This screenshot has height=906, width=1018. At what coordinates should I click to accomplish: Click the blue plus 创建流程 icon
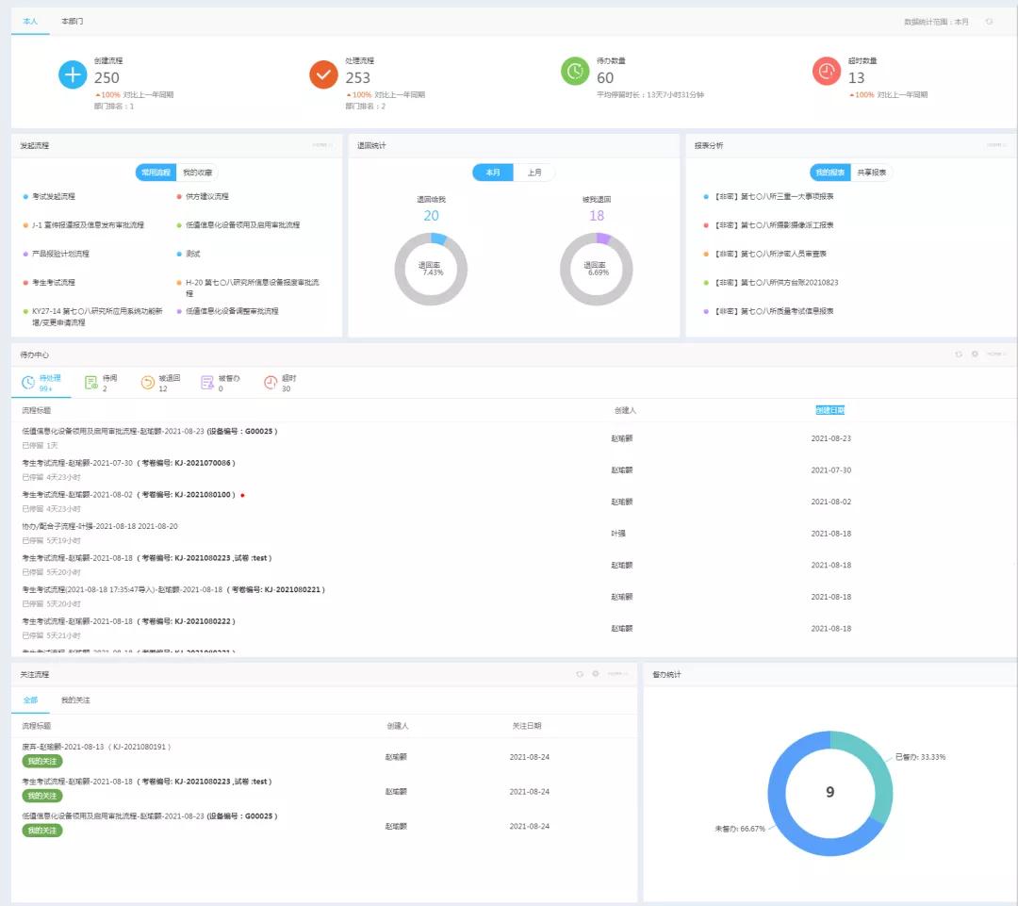coord(73,74)
